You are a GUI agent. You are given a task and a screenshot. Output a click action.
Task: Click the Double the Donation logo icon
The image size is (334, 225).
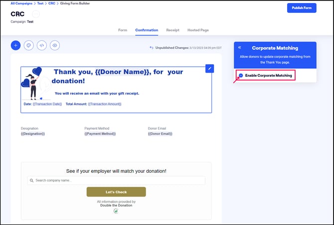point(116,211)
